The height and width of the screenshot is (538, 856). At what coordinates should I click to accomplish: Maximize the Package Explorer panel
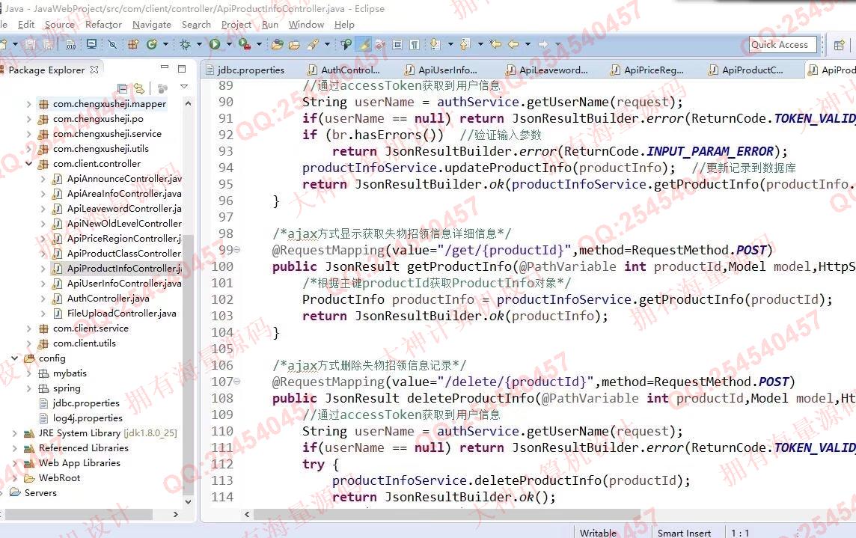182,69
